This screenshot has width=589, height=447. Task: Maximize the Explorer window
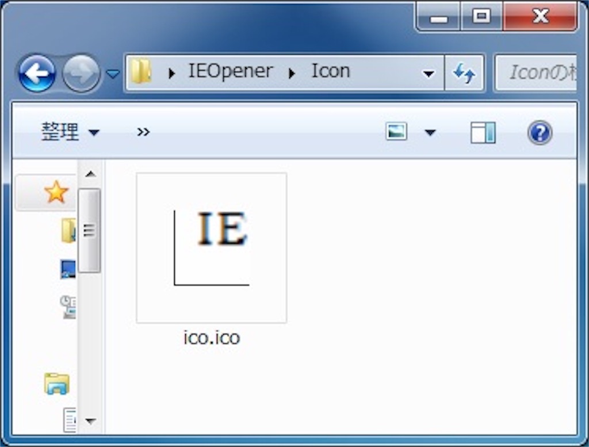click(x=481, y=17)
